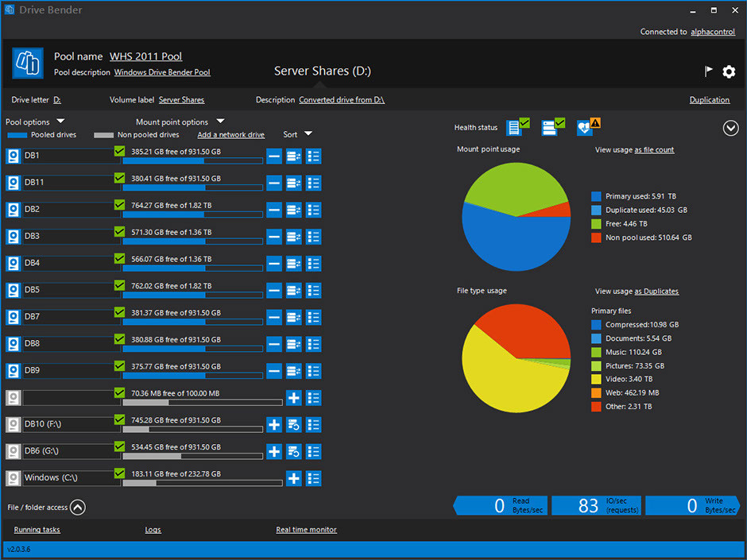Add Windows (C:\) drive with plus button
The height and width of the screenshot is (560, 747).
294,478
